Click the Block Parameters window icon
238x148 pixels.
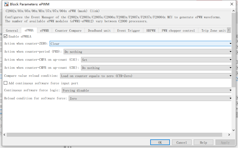6,4
